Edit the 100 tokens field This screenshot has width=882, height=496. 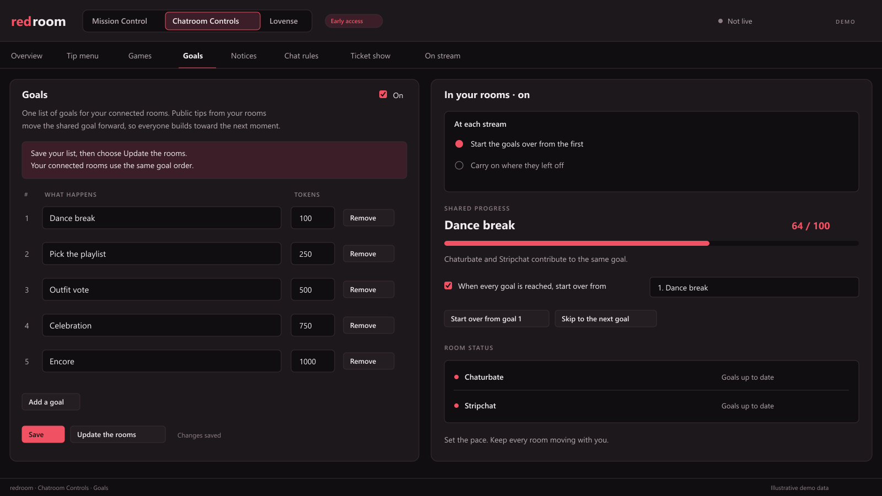point(313,218)
